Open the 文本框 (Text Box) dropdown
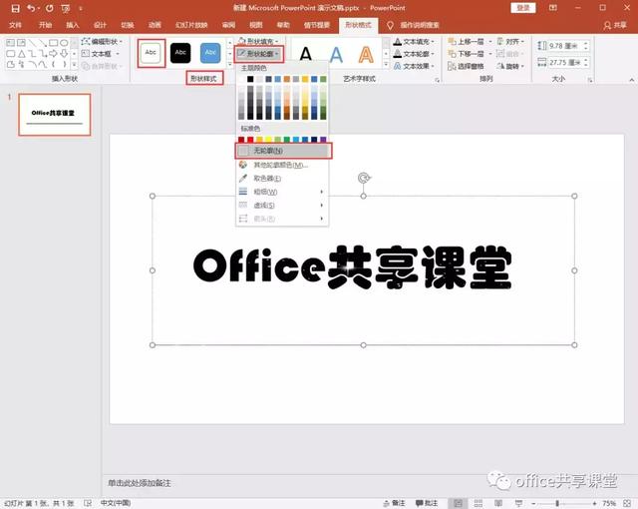The image size is (638, 509). 100,54
